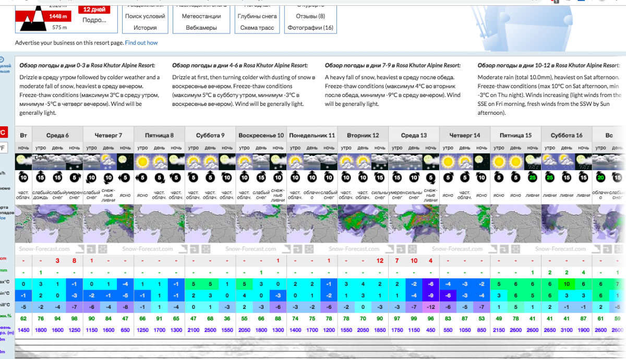Click the 'Обзор погоды в дни 10-12' summary heading
This screenshot has height=359, width=626.
pyautogui.click(x=550, y=65)
